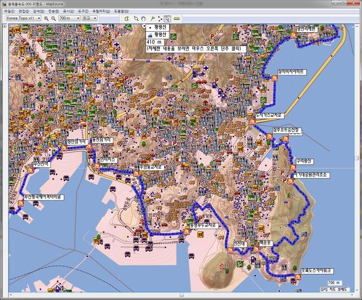Open the 도움말(H) menu
Viewport: 362px width, 300px height.
122,11
